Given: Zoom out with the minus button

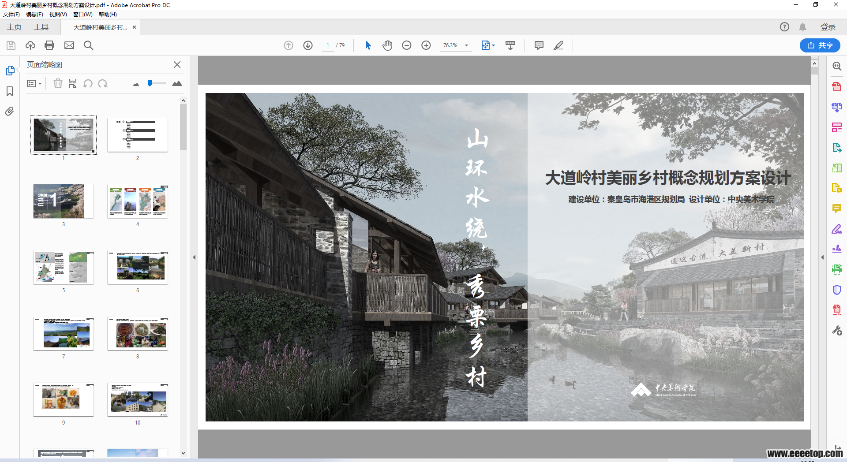Looking at the screenshot, I should [x=407, y=45].
